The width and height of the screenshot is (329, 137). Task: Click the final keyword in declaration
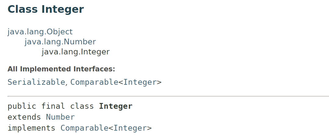tap(53, 106)
